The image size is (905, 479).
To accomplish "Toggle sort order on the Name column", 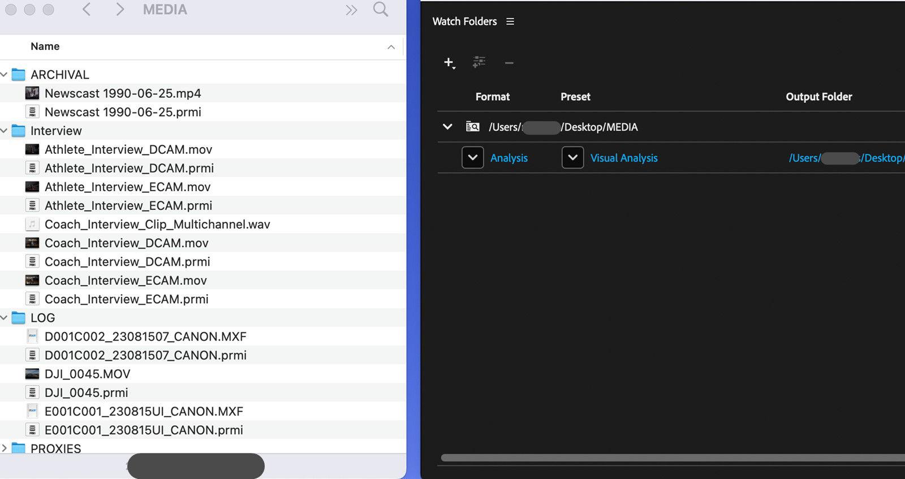I will [391, 47].
